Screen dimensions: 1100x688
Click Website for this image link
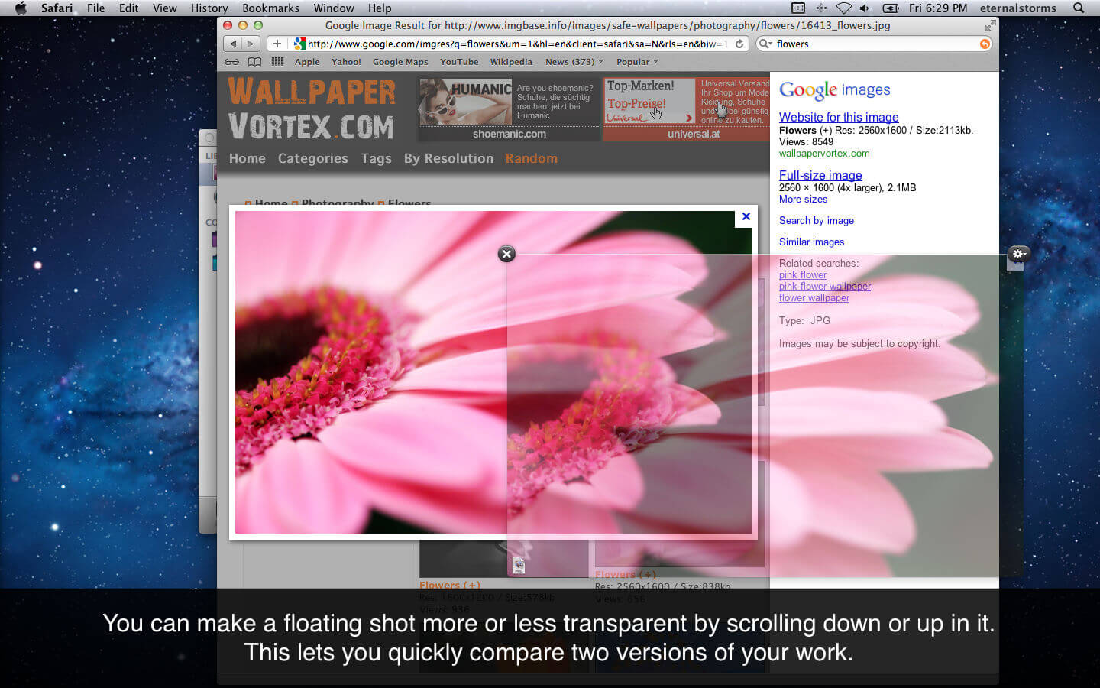tap(839, 117)
